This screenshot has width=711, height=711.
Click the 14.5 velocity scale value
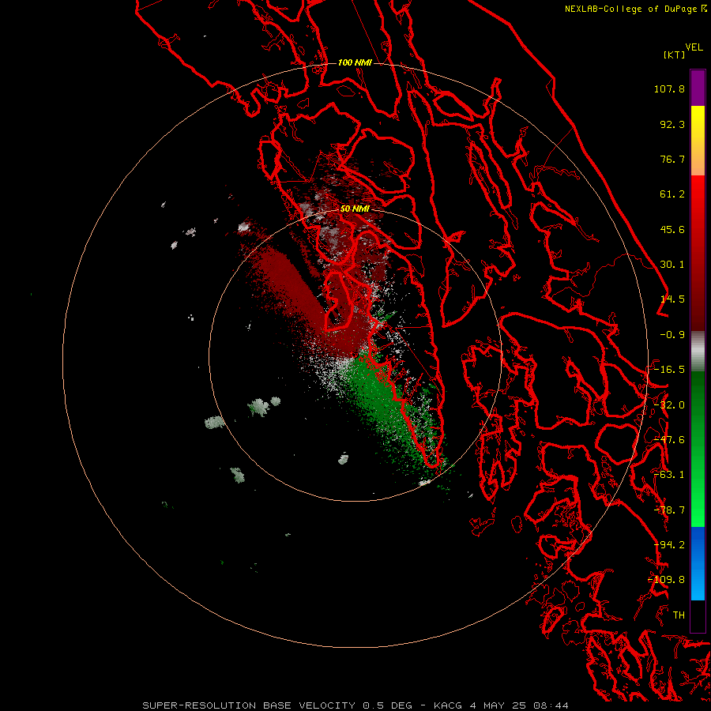[672, 299]
